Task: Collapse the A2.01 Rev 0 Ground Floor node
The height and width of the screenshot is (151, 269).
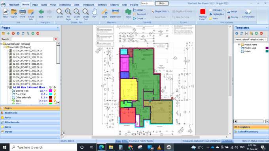Action: (x=8, y=87)
